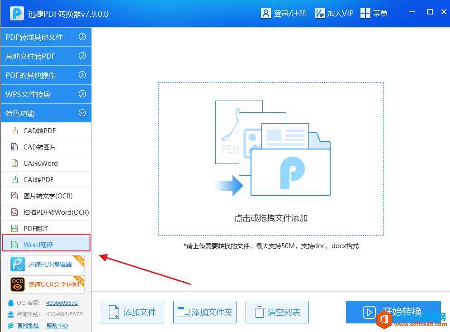Open the 迅捷PDF编辑器 promo icon

tap(17, 264)
